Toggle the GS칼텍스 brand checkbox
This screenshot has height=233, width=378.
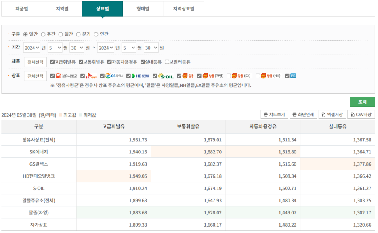tap(102, 76)
